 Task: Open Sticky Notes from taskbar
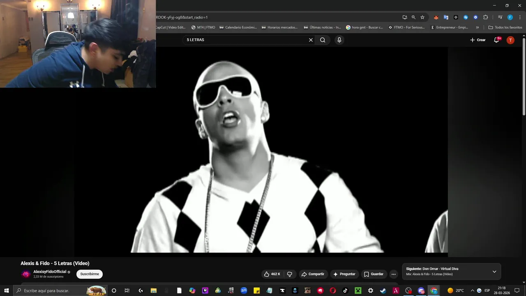257,291
